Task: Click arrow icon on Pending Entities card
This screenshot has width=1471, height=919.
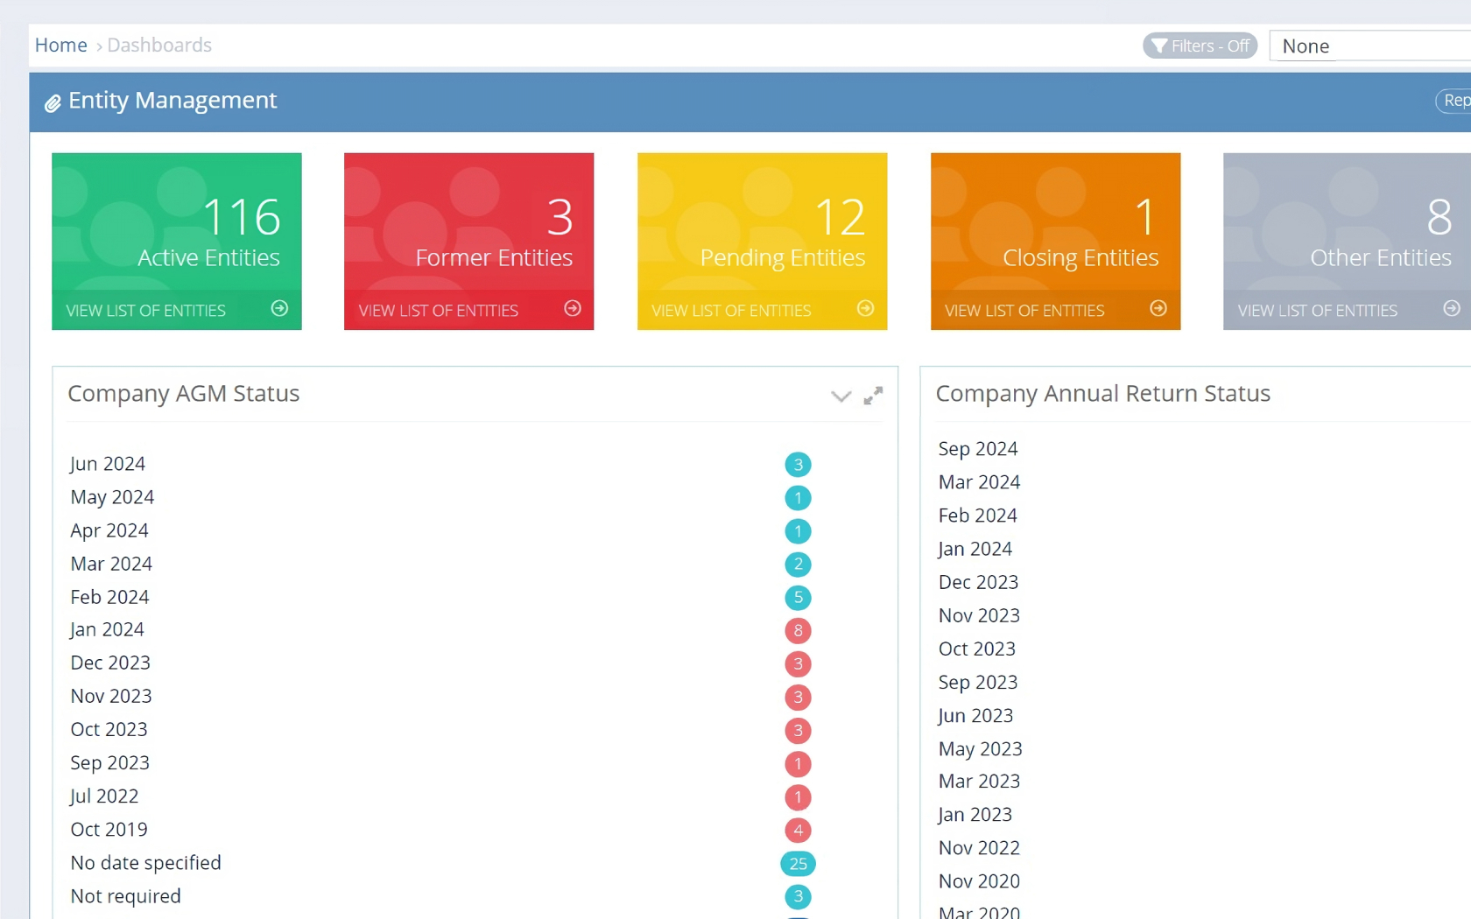Action: point(865,308)
